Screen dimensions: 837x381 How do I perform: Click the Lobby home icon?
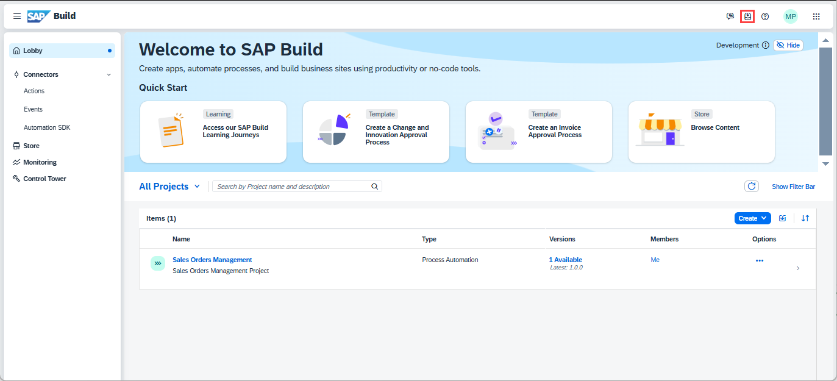(17, 51)
